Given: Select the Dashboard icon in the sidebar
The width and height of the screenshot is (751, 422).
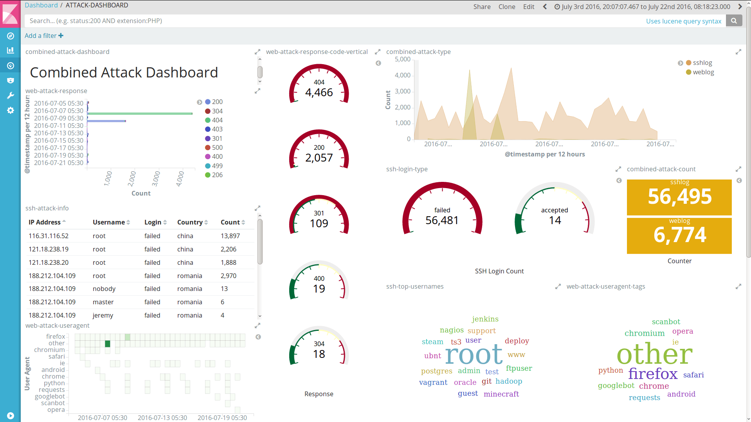Looking at the screenshot, I should [x=10, y=65].
